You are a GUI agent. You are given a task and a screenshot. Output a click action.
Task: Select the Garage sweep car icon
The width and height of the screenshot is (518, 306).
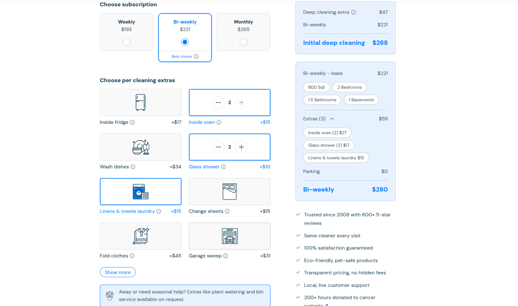point(230,236)
